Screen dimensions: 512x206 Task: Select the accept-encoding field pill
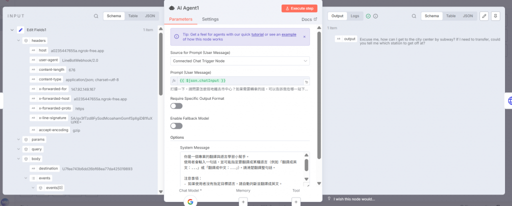click(50, 130)
